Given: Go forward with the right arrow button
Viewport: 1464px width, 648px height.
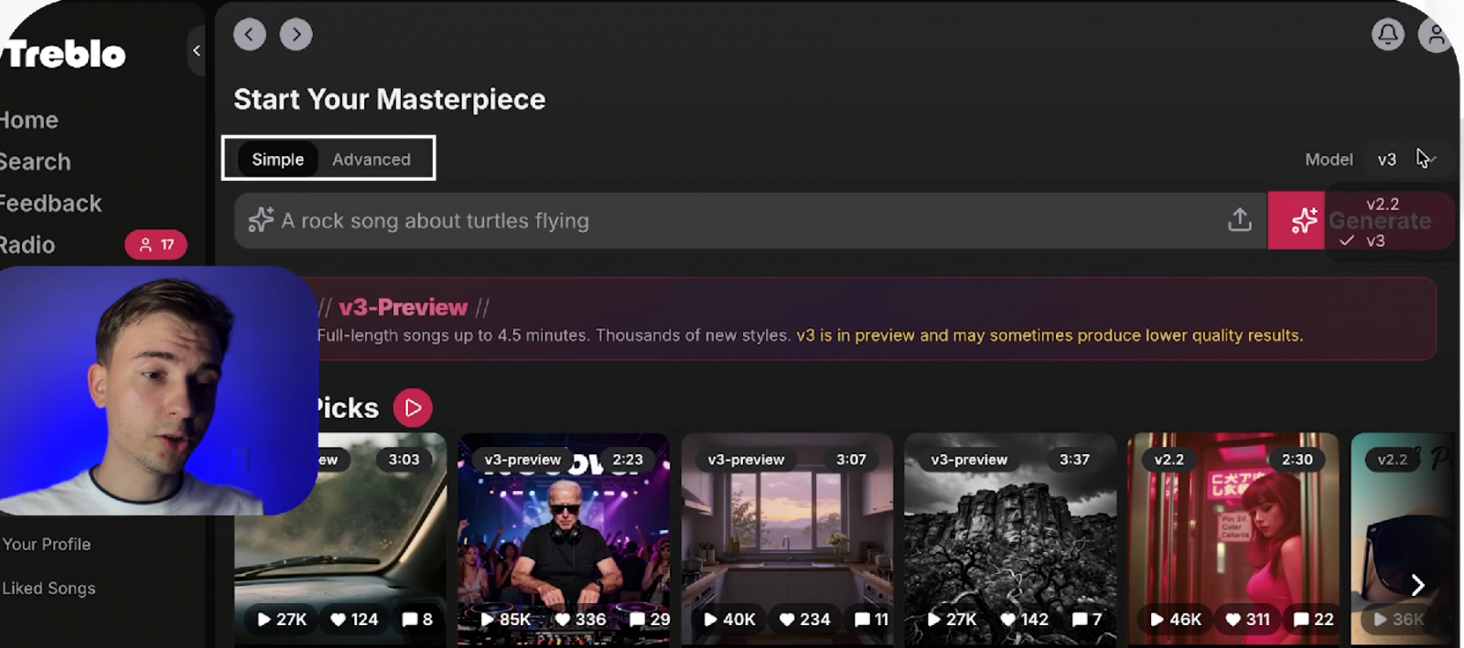Looking at the screenshot, I should (x=296, y=35).
